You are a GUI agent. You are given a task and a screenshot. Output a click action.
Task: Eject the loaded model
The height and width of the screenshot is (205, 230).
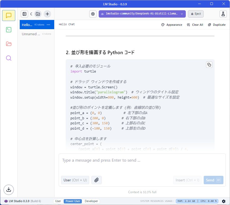coord(196,14)
